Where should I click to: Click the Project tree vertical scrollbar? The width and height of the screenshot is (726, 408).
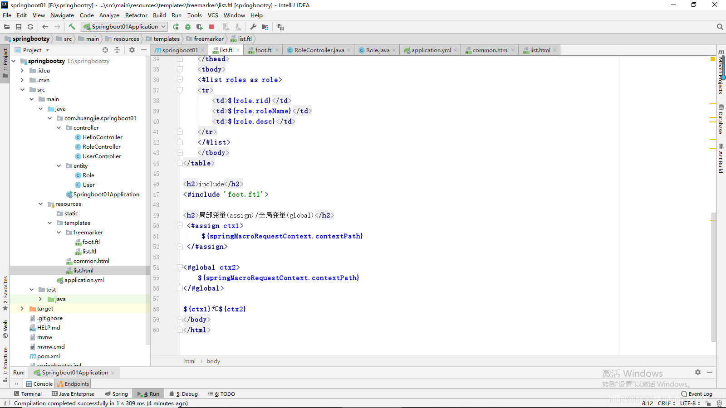click(148, 199)
